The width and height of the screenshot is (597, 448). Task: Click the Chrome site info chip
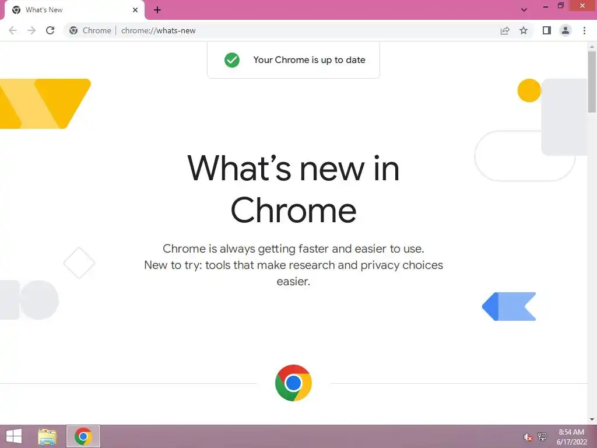coord(90,30)
